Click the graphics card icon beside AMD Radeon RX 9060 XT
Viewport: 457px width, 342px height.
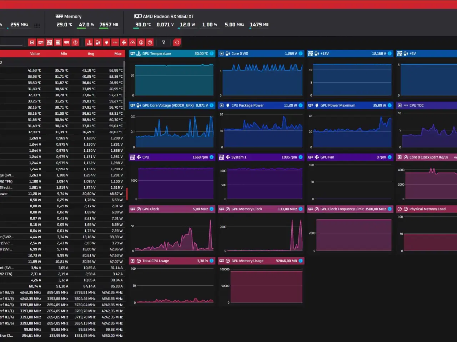tap(138, 16)
